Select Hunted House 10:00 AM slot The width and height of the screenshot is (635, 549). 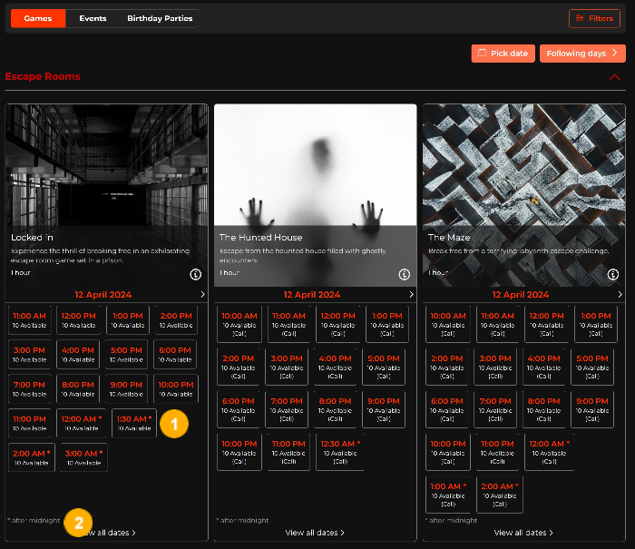coord(239,324)
